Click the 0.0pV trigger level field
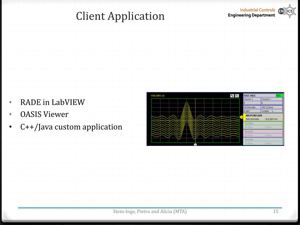The width and height of the screenshot is (300, 225). pos(252,111)
